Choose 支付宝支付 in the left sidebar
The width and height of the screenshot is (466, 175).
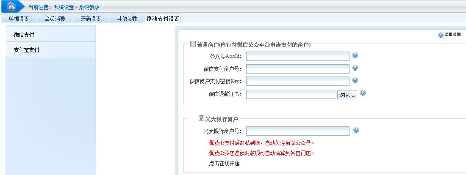[26, 50]
